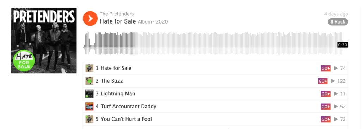The height and width of the screenshot is (129, 363).
Task: Click play count icon for Lightning Man
Action: [336, 94]
